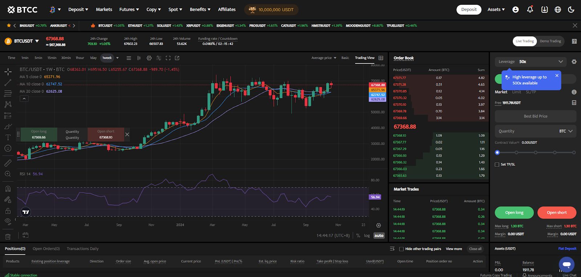Screen dimensions: 581x277
Task: Expand the Deposit menu
Action: 78,9
